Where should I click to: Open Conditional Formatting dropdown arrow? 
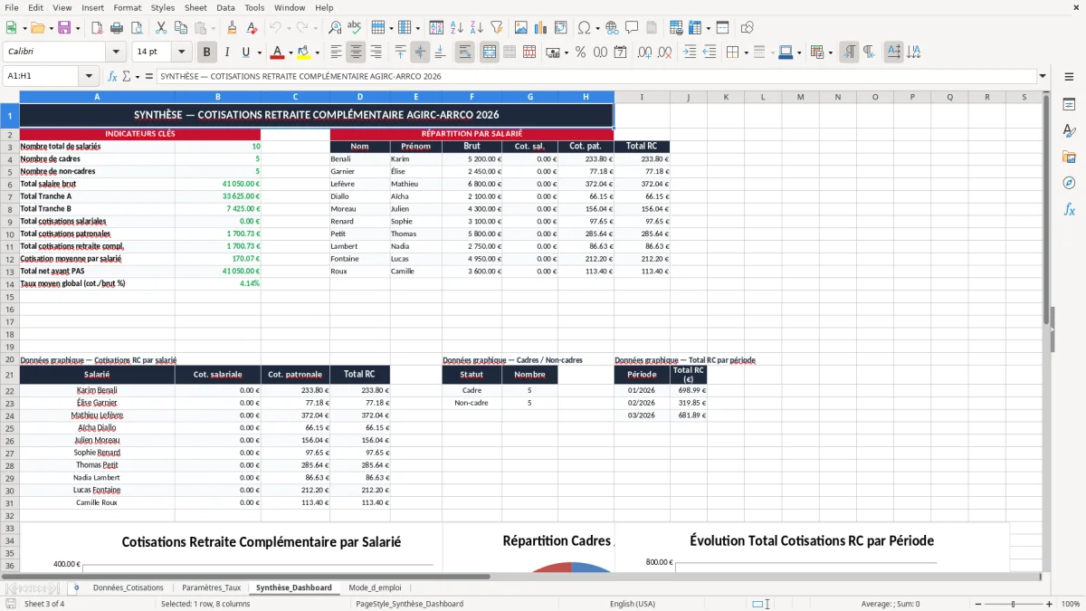[x=830, y=53]
